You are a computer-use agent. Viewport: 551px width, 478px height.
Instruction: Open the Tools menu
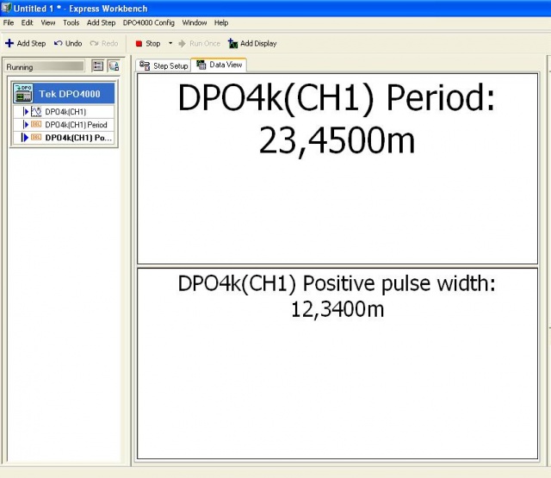tap(71, 23)
